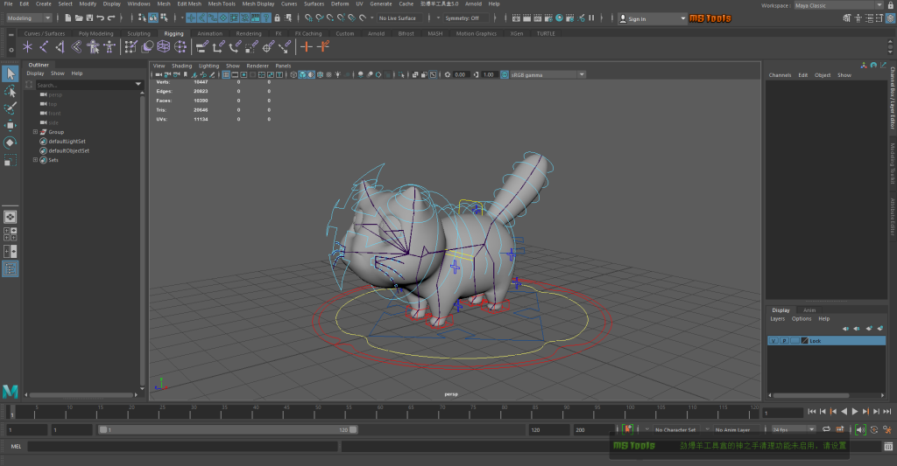Viewport: 897px width, 466px height.
Task: Create a Lattice deformer from shelf
Action: 164,47
